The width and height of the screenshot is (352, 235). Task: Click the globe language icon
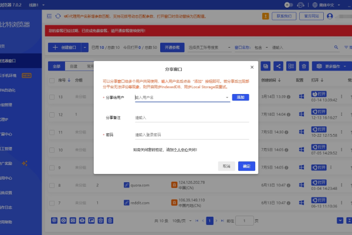pos(315,5)
